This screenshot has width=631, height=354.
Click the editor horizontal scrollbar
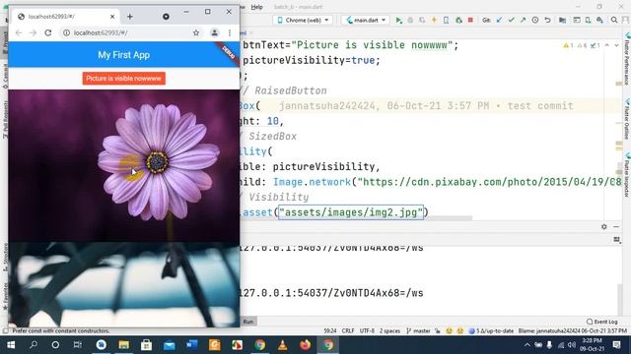(357, 218)
